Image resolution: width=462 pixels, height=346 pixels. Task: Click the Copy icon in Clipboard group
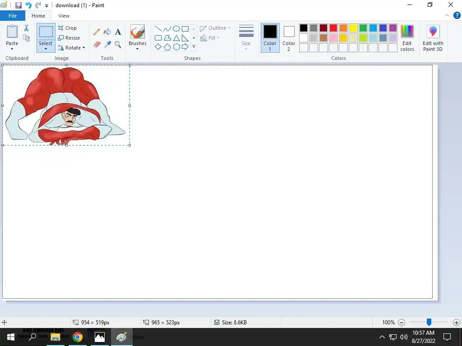[26, 38]
